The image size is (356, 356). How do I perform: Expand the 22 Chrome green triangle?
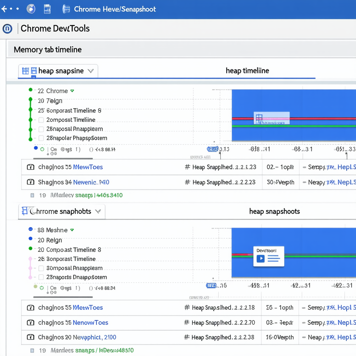(x=72, y=91)
